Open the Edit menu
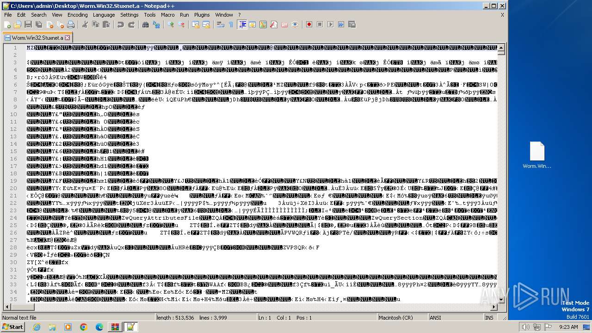 21,15
